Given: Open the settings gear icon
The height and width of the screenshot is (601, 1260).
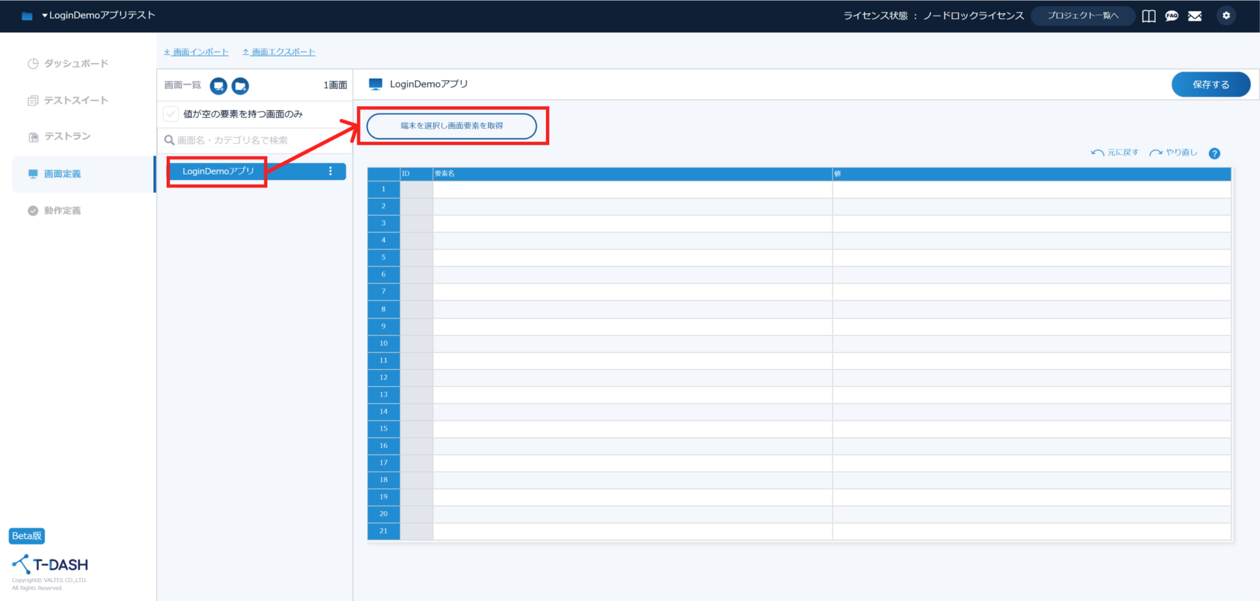Looking at the screenshot, I should [x=1226, y=16].
